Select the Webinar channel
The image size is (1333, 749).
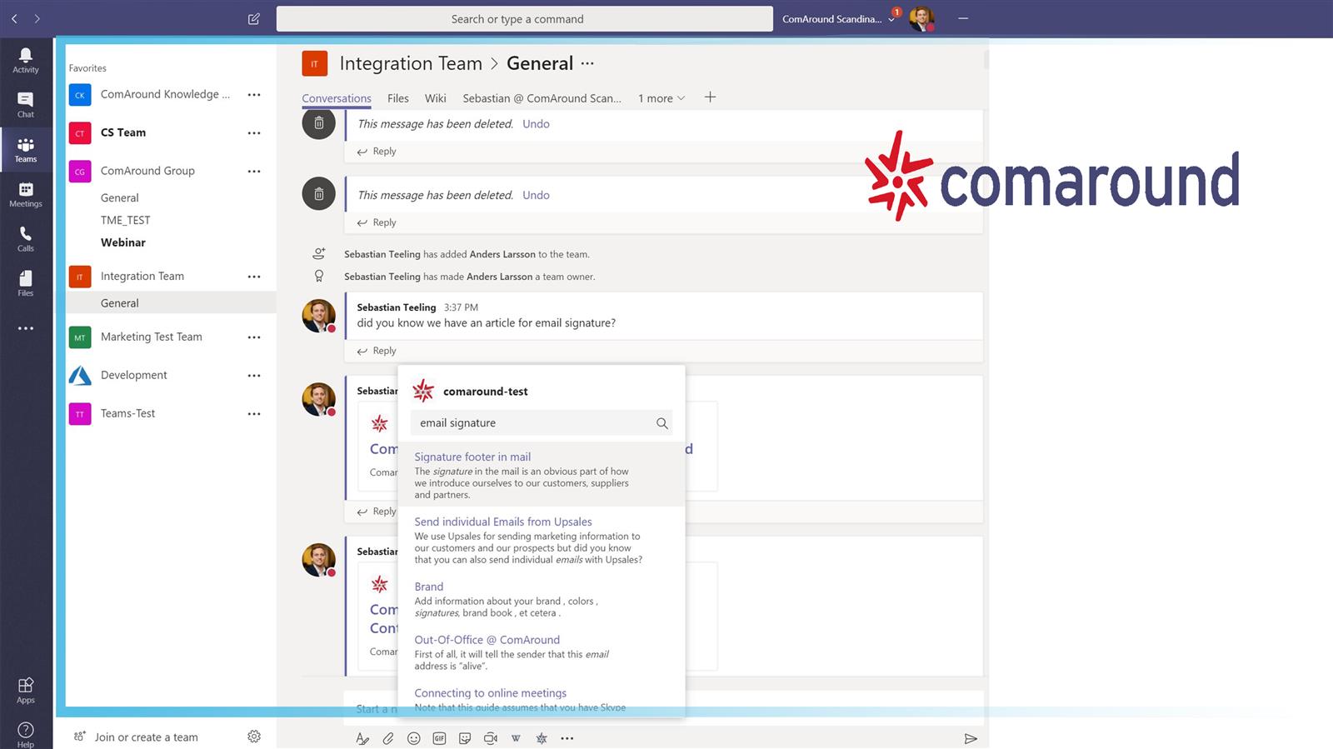click(x=123, y=242)
